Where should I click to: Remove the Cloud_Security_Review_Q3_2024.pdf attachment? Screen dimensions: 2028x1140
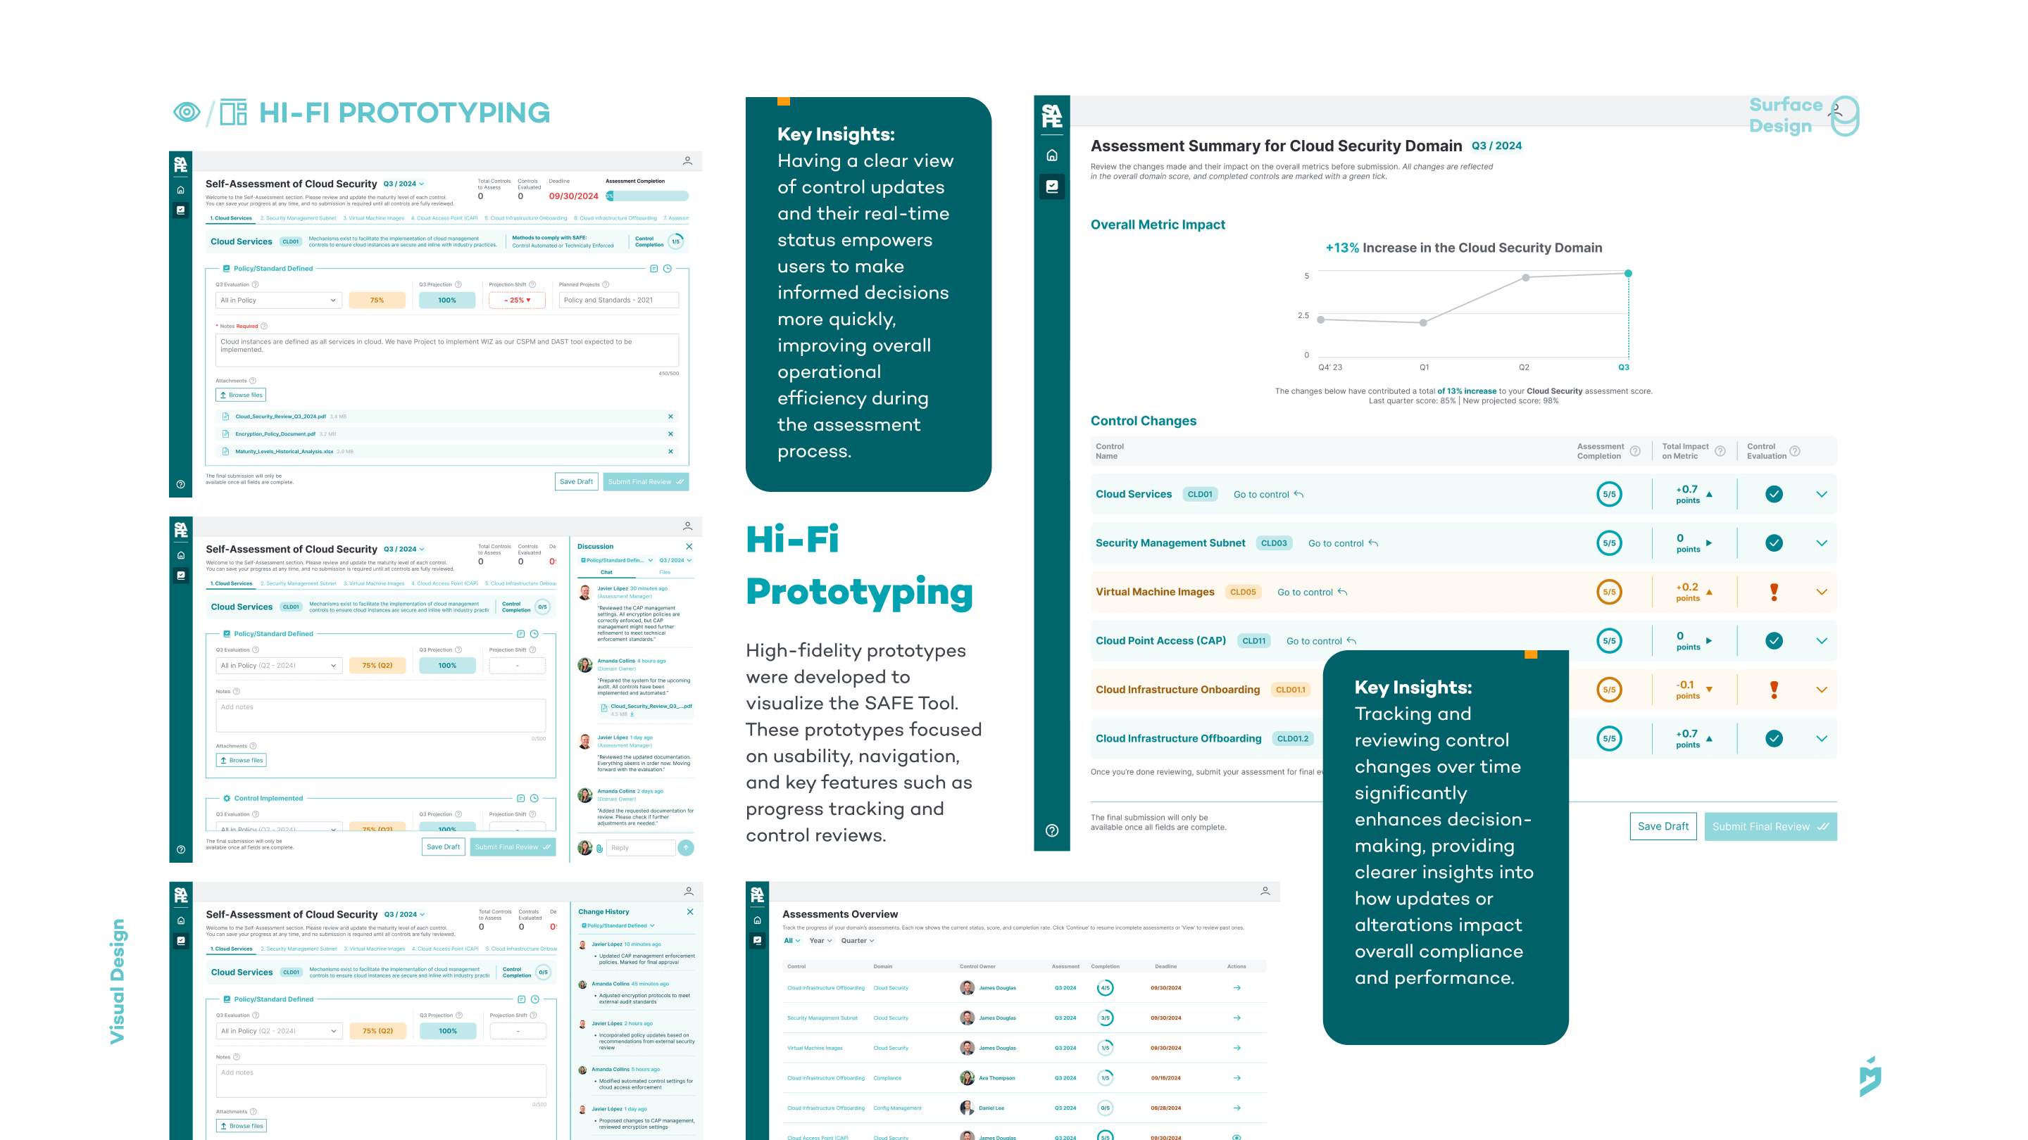(x=671, y=416)
